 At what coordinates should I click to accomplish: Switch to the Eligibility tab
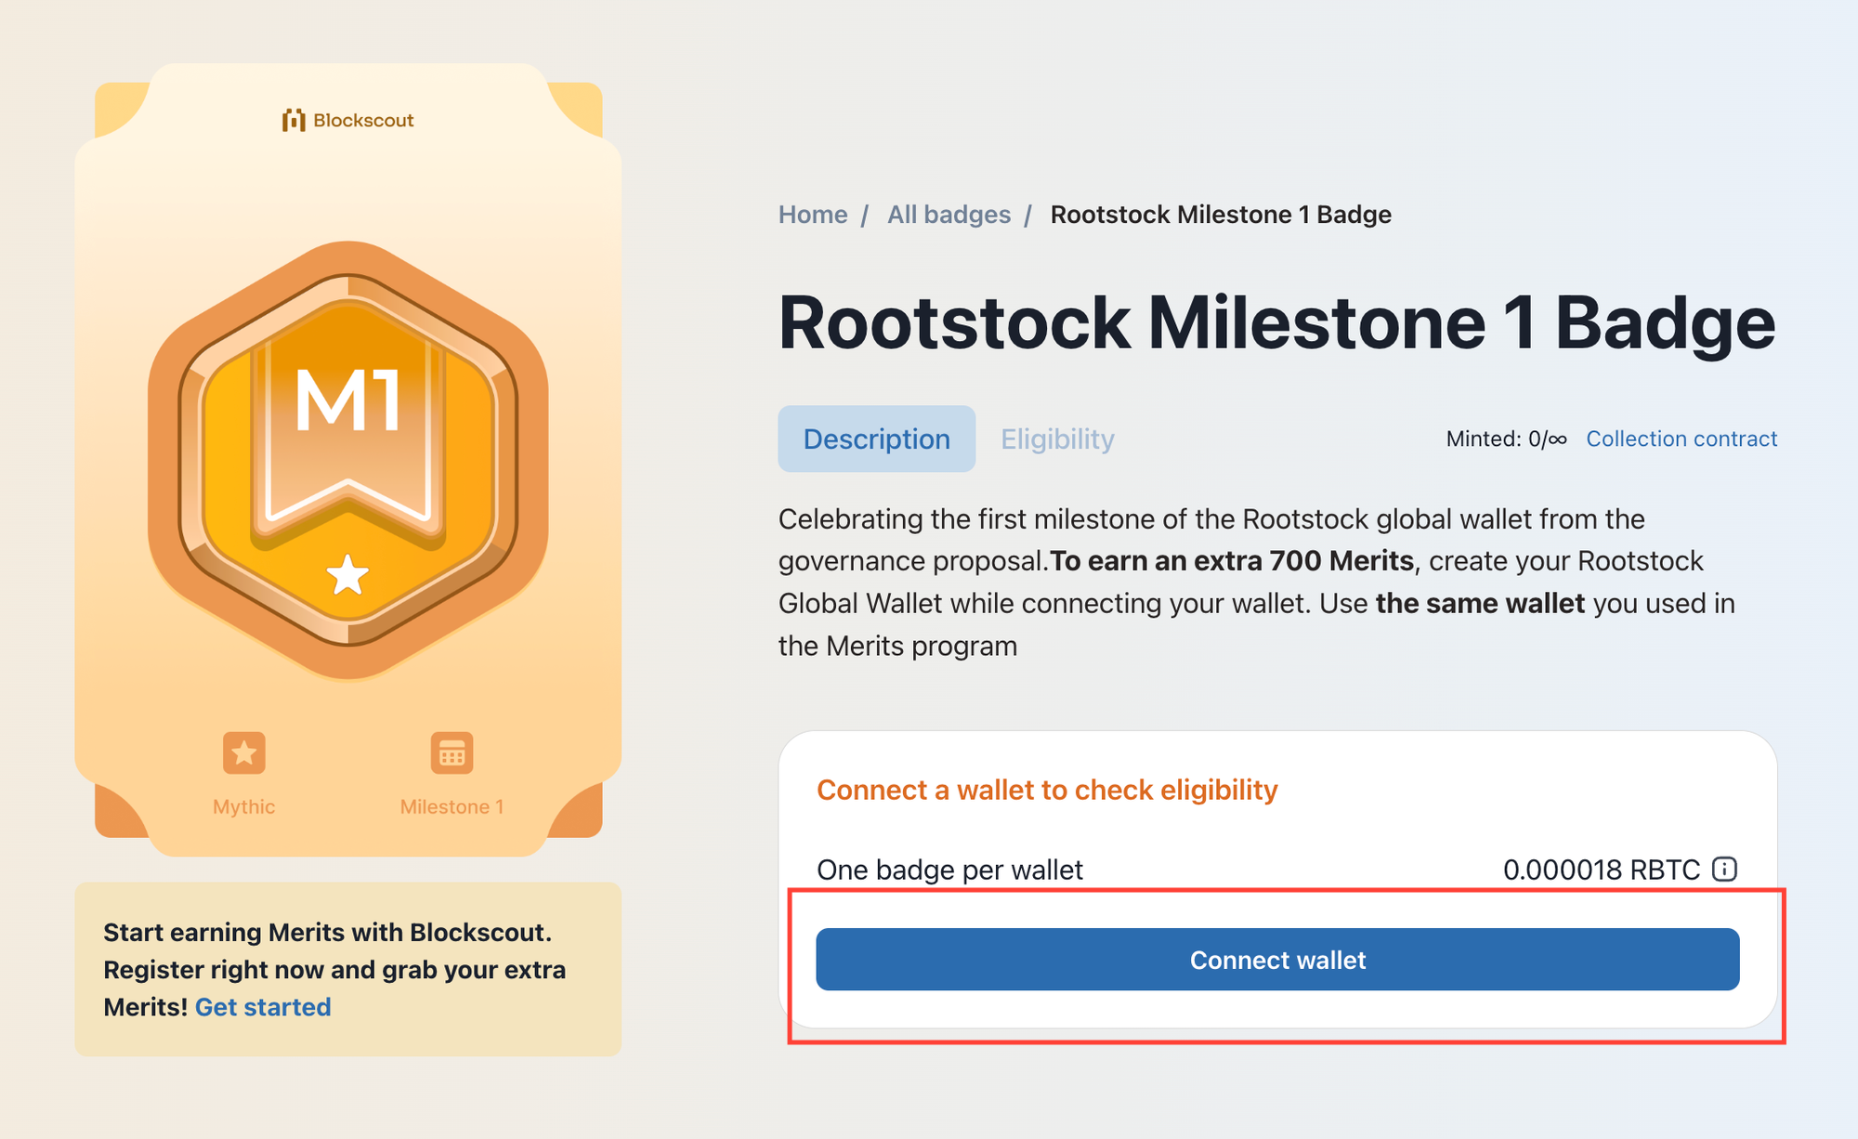1057,439
